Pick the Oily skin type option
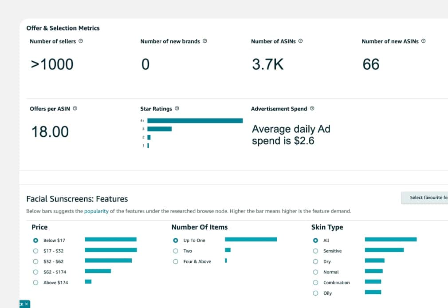The height and width of the screenshot is (308, 448). (x=315, y=293)
